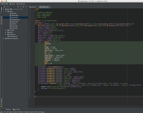Screen dimensions: 143x113
Task: Click the collapse-all icon in Project panel toolbar
Action: pos(21,7)
